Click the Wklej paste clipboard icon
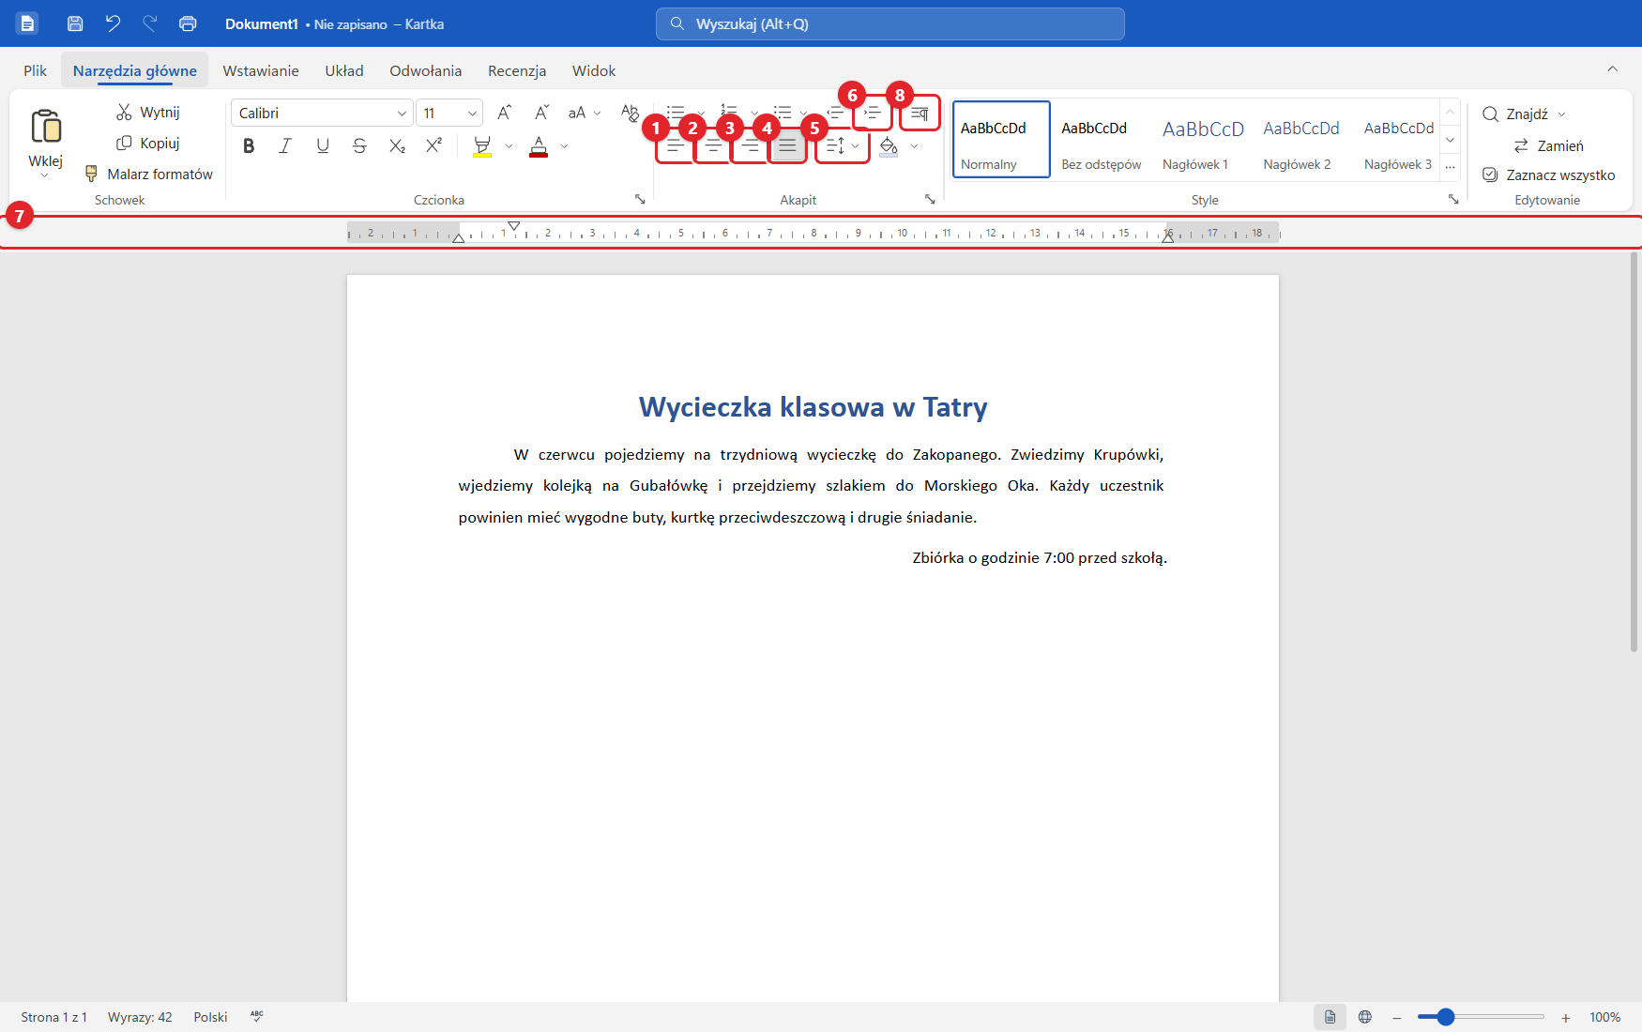The width and height of the screenshot is (1642, 1032). pyautogui.click(x=46, y=126)
